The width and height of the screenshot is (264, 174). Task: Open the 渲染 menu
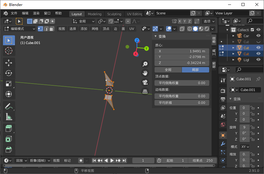[36, 13]
